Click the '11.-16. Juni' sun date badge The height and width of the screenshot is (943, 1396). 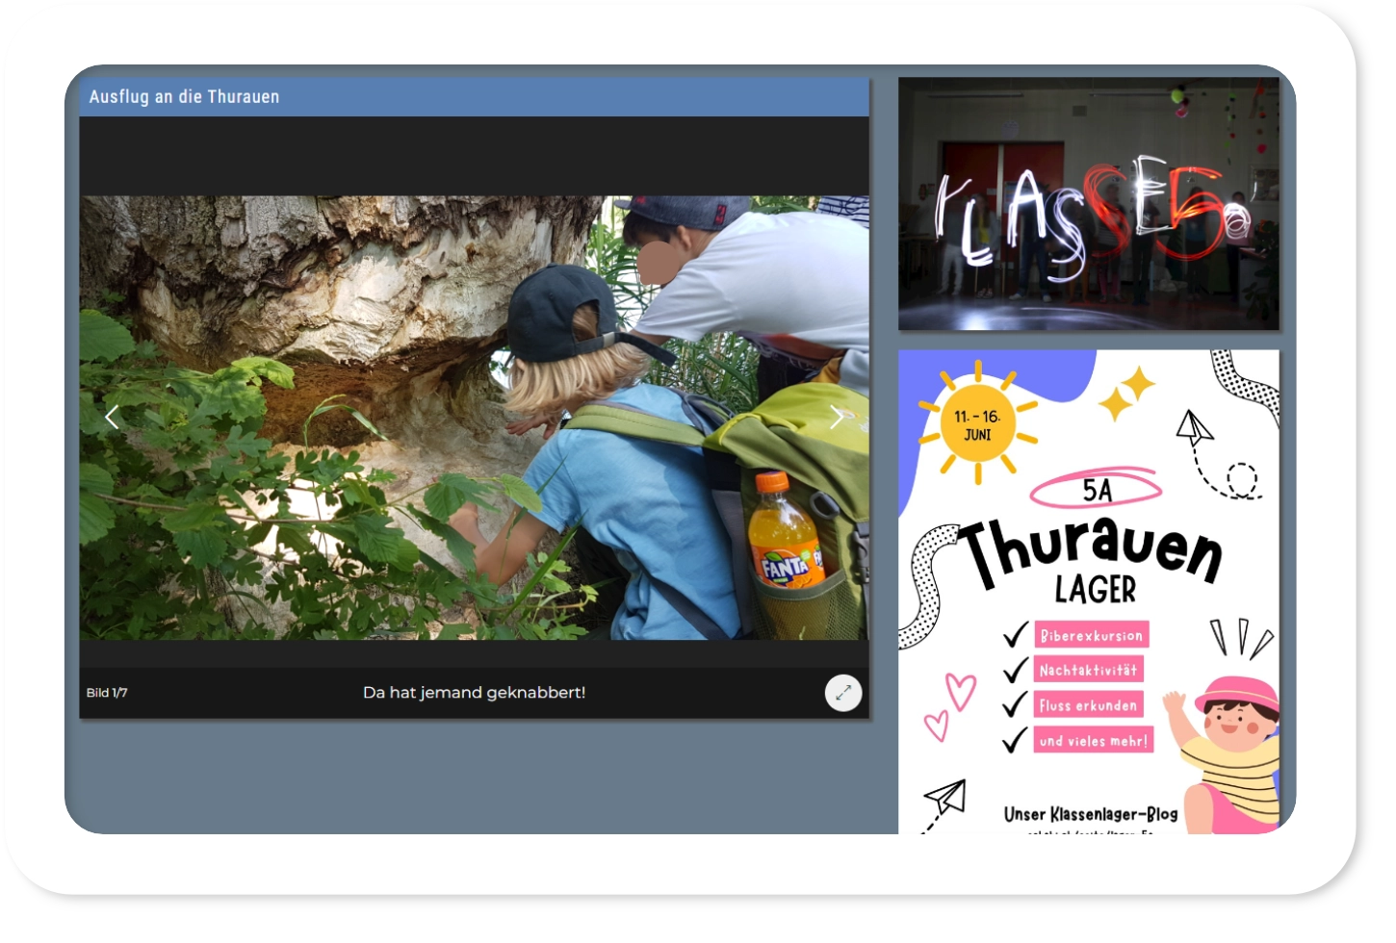tap(978, 424)
